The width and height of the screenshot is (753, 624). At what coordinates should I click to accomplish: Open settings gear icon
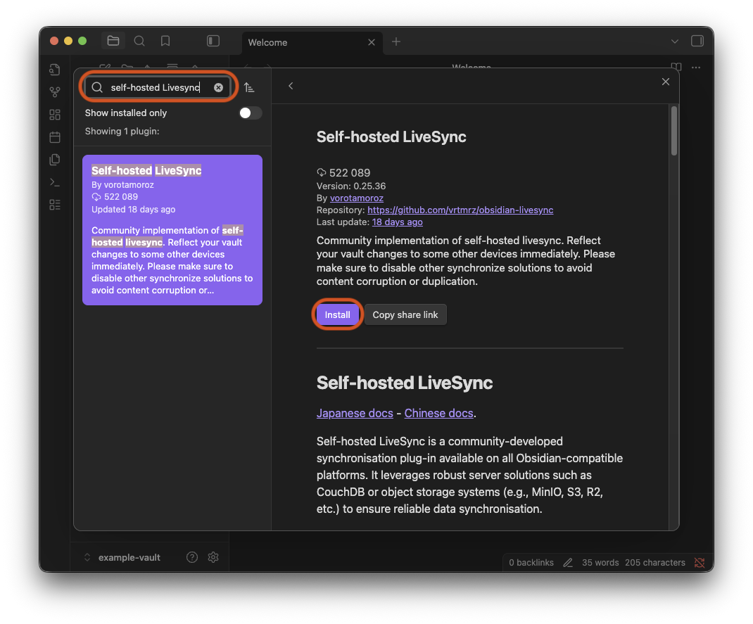[x=213, y=556]
